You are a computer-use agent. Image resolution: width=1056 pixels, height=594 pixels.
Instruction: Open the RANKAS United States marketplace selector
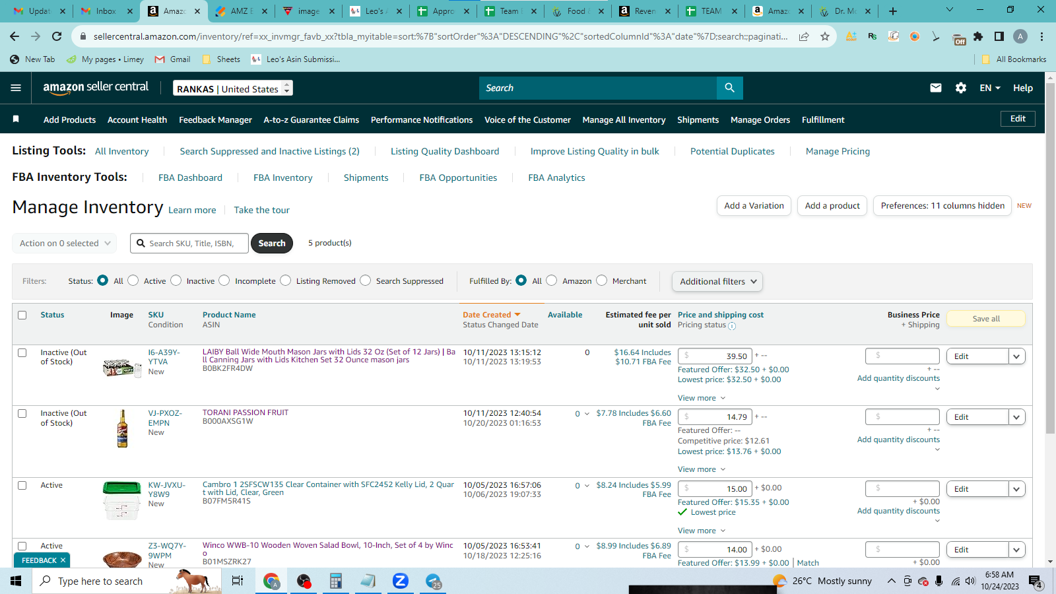coord(233,88)
